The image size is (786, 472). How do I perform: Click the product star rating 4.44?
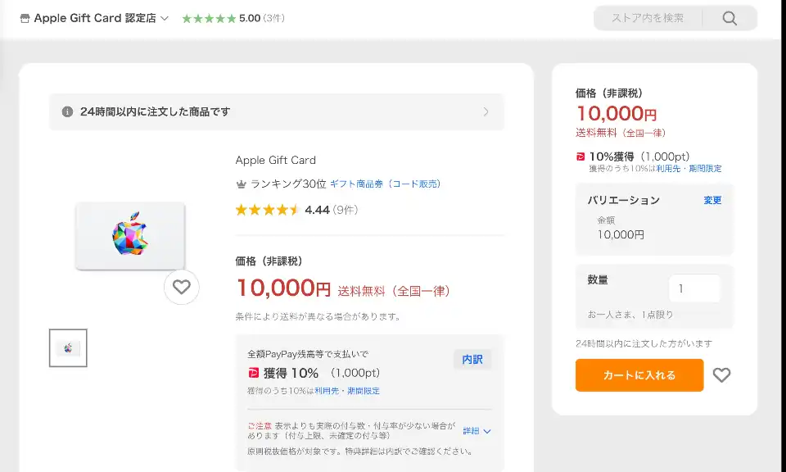coord(268,210)
